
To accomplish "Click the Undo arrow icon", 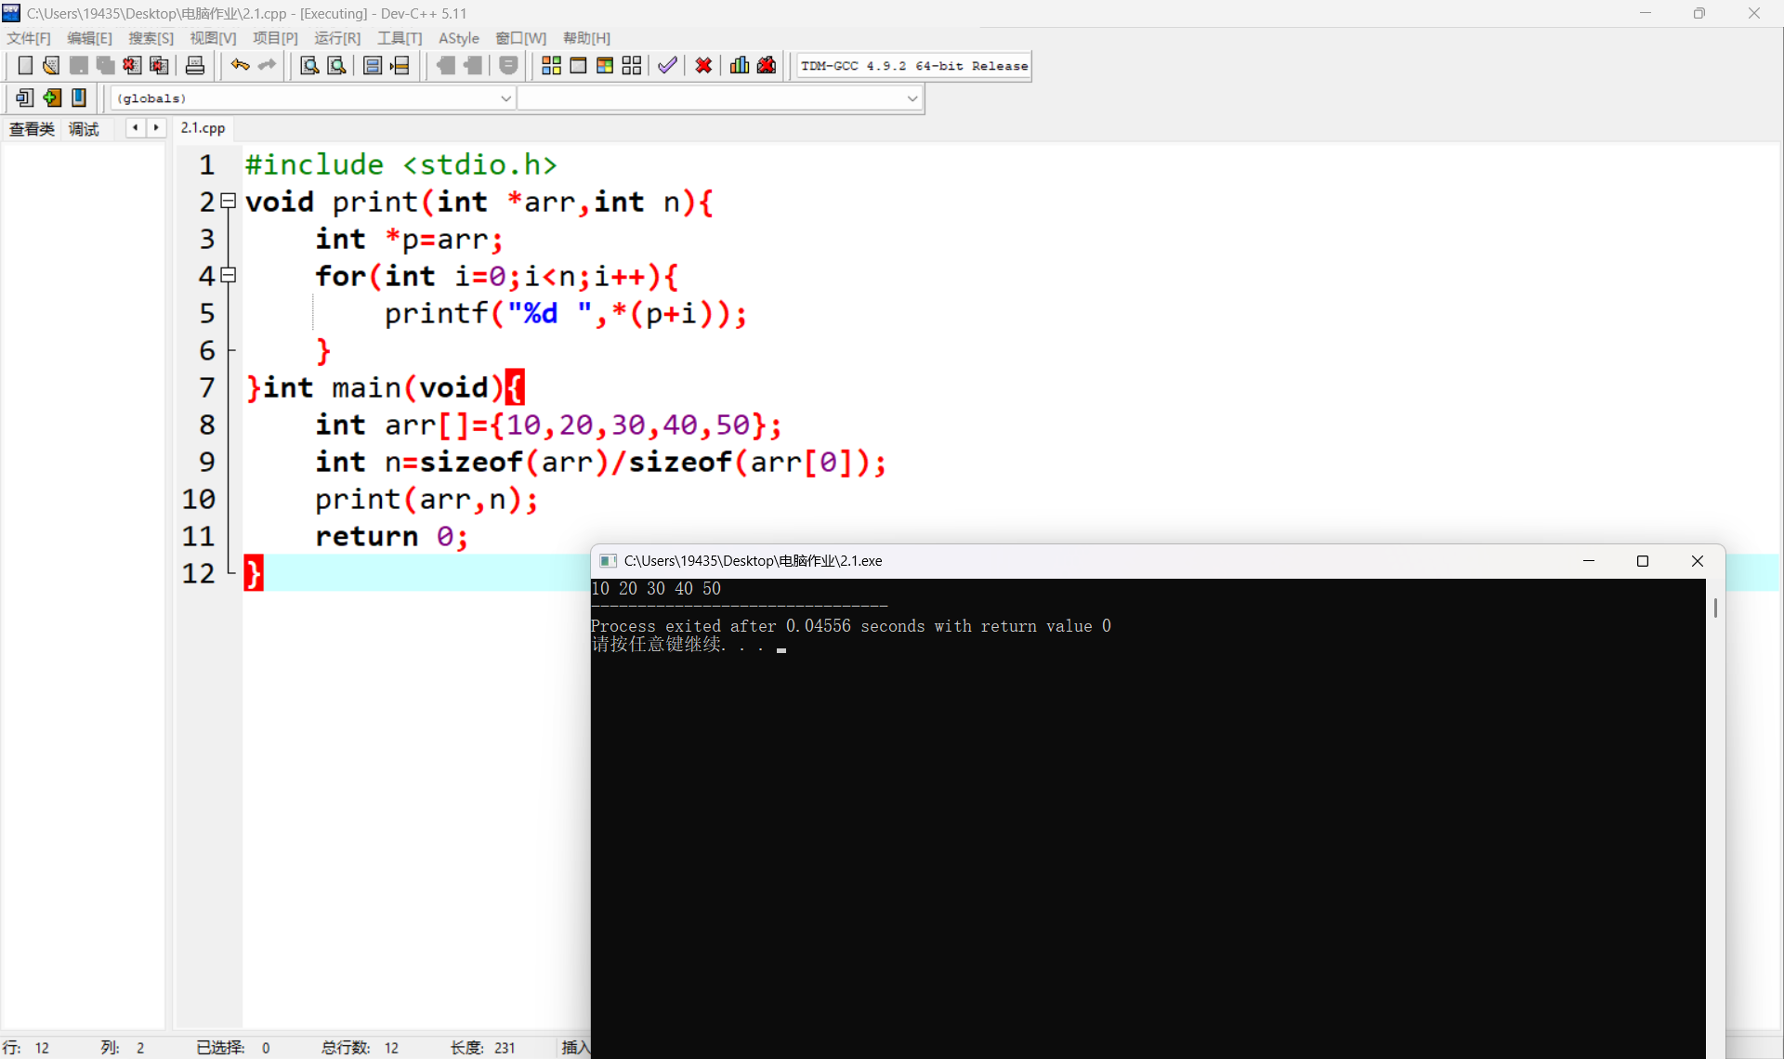I will [x=240, y=65].
